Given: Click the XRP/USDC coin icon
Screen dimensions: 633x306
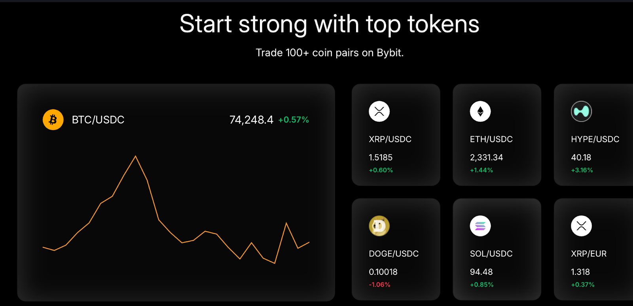Looking at the screenshot, I should pos(379,111).
